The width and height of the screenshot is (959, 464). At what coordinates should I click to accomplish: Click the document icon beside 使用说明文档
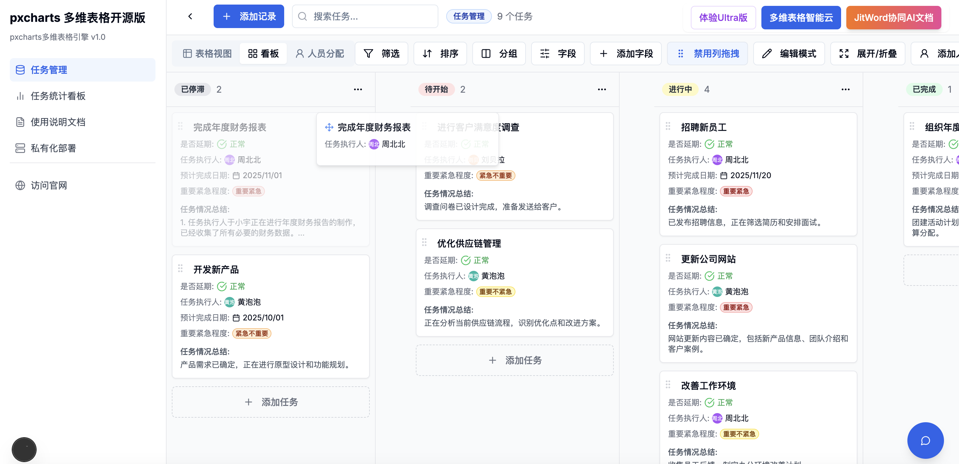(20, 122)
